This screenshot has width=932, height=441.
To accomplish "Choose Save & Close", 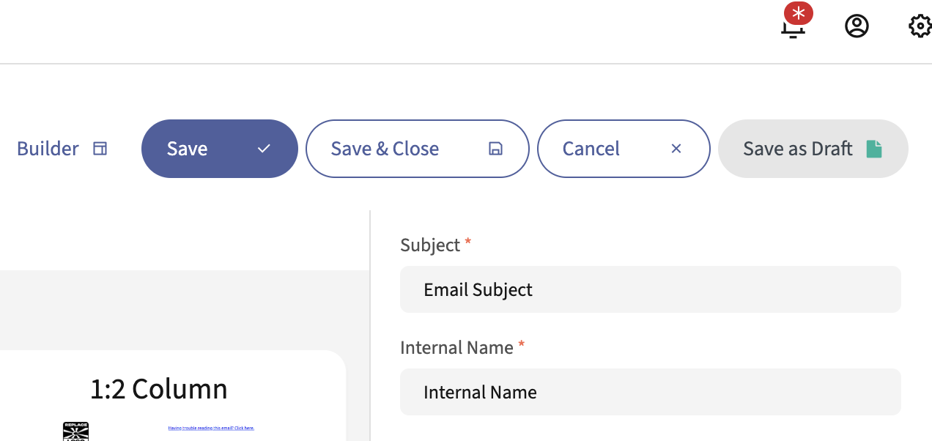I will click(385, 149).
